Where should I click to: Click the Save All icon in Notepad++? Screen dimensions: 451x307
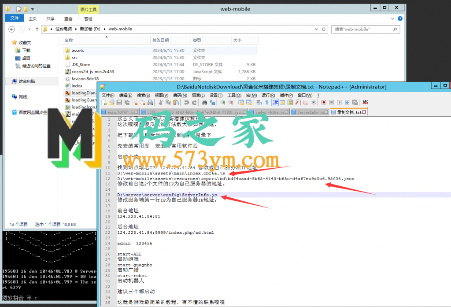click(x=127, y=103)
